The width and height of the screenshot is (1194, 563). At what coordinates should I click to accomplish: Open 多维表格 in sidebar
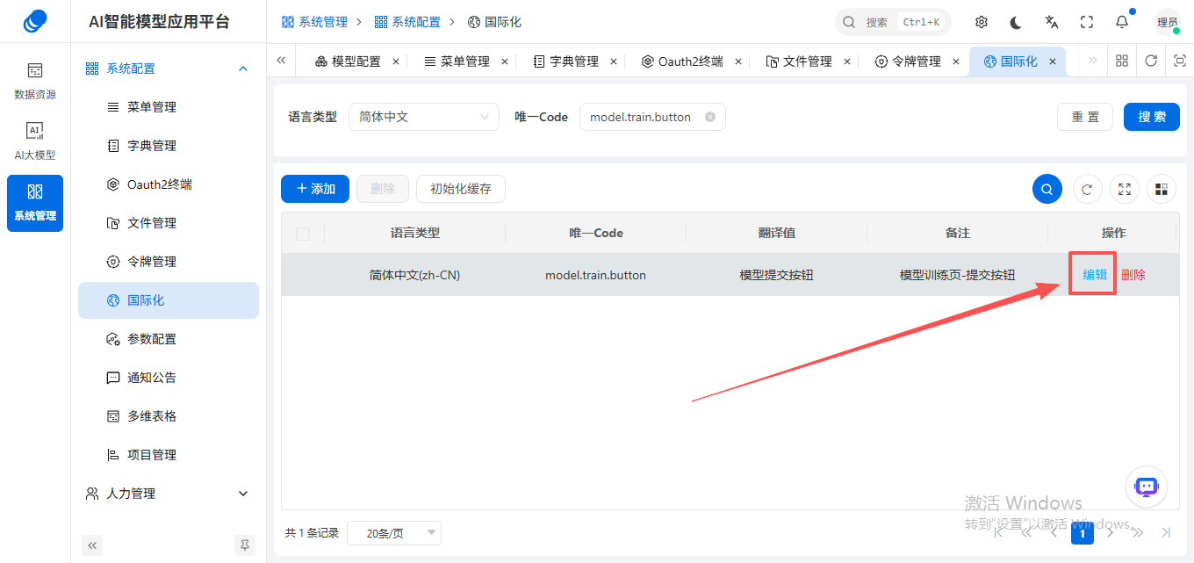click(x=169, y=416)
